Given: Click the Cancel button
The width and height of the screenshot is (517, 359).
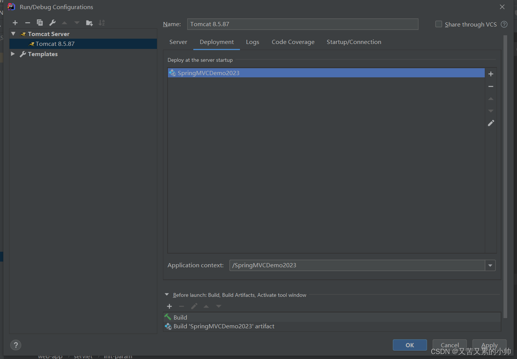Looking at the screenshot, I should [x=450, y=345].
